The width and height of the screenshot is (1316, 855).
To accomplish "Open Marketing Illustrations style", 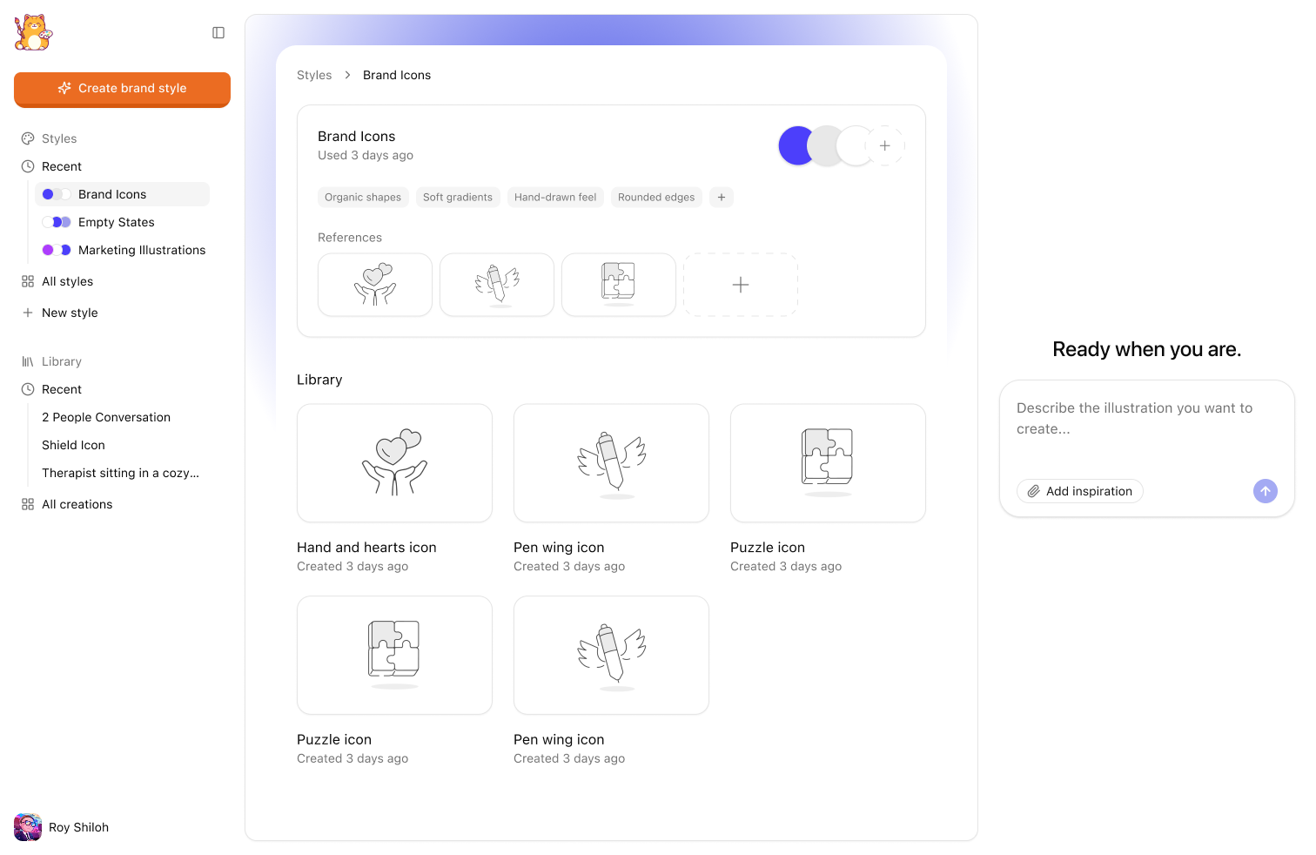I will (122, 250).
